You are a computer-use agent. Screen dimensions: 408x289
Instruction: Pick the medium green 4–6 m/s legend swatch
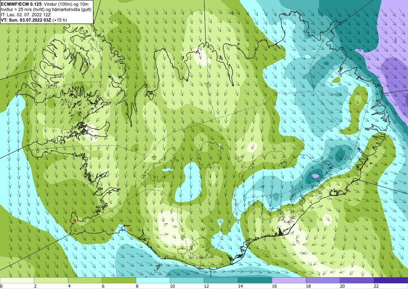(85, 280)
